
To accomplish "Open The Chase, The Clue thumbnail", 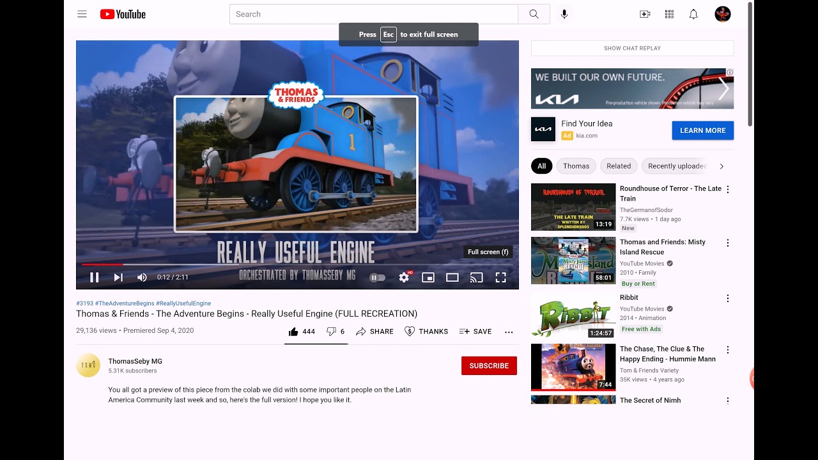I will tap(573, 367).
